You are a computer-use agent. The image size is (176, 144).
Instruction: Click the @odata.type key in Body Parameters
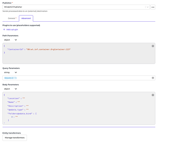click(16, 109)
